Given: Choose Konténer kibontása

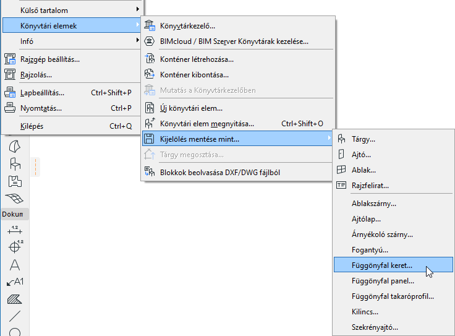Looking at the screenshot, I should pyautogui.click(x=238, y=75).
